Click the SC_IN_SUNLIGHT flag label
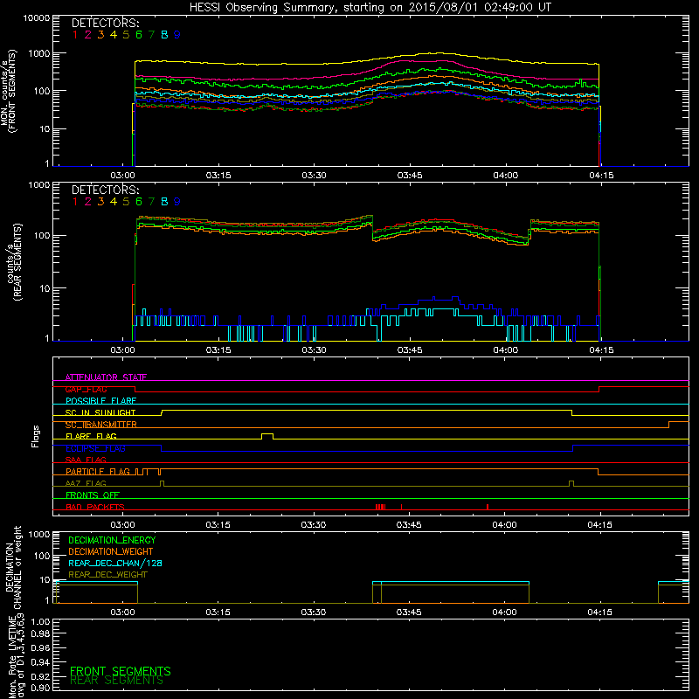The width and height of the screenshot is (699, 699). [100, 412]
